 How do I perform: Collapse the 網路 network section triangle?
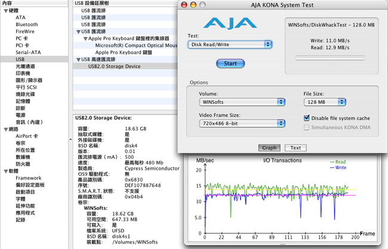point(6,129)
